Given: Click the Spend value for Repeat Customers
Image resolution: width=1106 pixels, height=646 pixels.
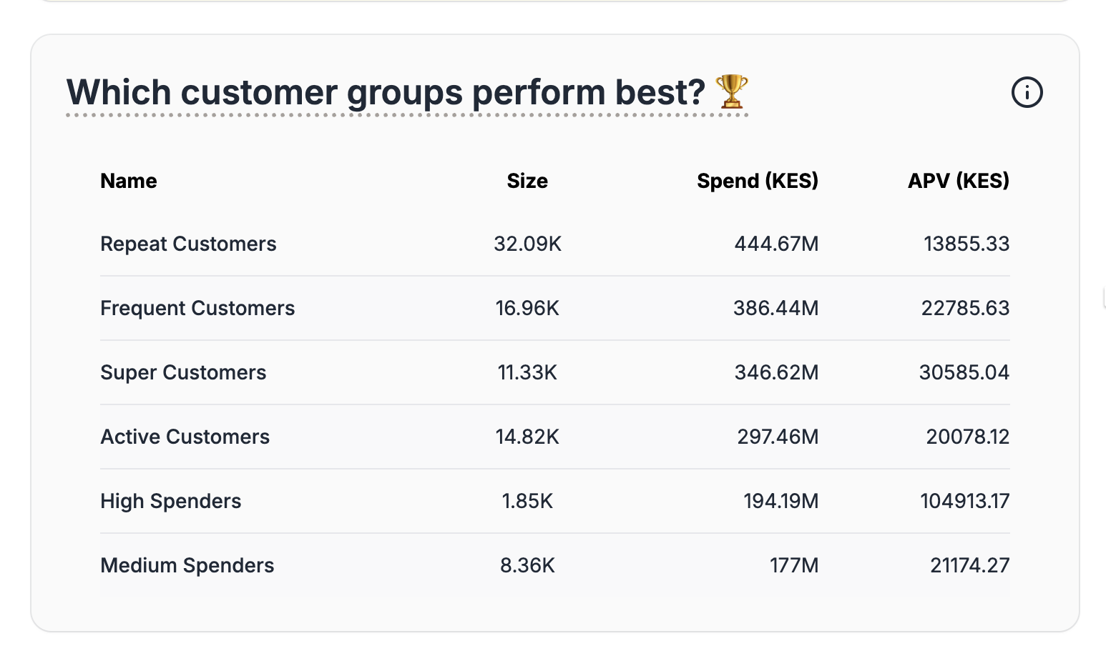Looking at the screenshot, I should pos(777,244).
